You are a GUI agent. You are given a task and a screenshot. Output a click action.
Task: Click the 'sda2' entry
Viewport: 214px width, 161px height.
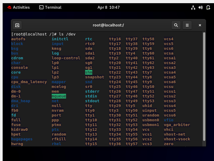[x=90, y=58]
